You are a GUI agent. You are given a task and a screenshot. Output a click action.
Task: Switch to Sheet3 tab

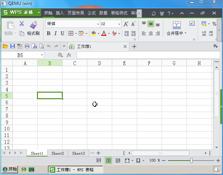click(x=78, y=153)
